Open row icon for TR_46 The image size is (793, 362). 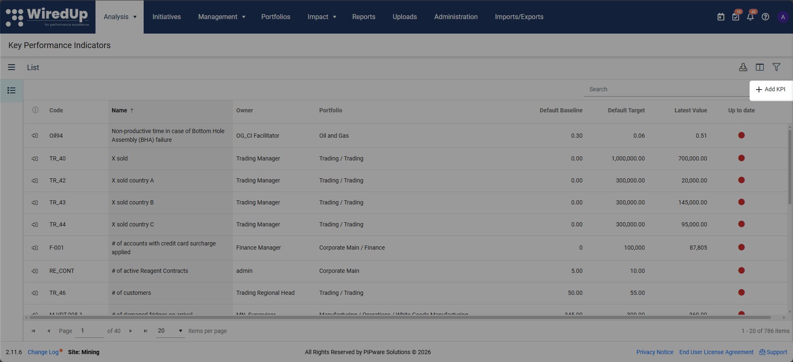(x=35, y=293)
